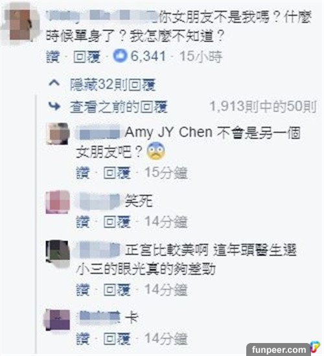Open the top commenter's pixelated profile avatar
The image size is (324, 356).
20,23
